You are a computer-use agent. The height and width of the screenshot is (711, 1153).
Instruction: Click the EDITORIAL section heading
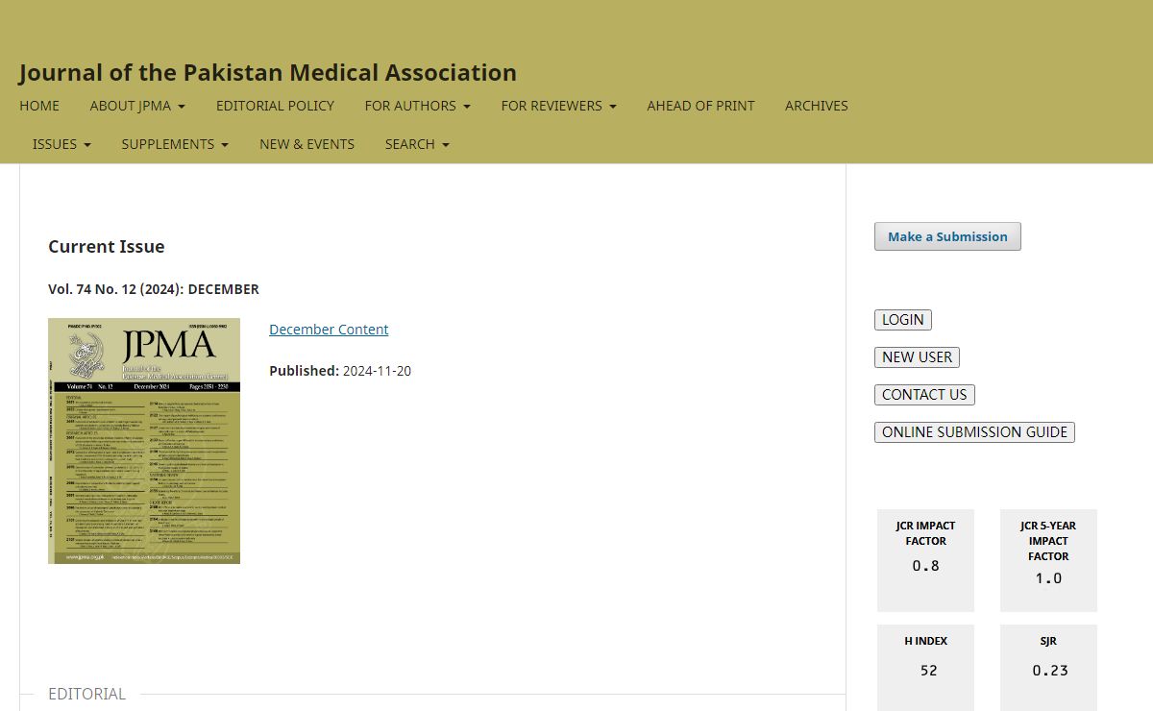coord(86,694)
